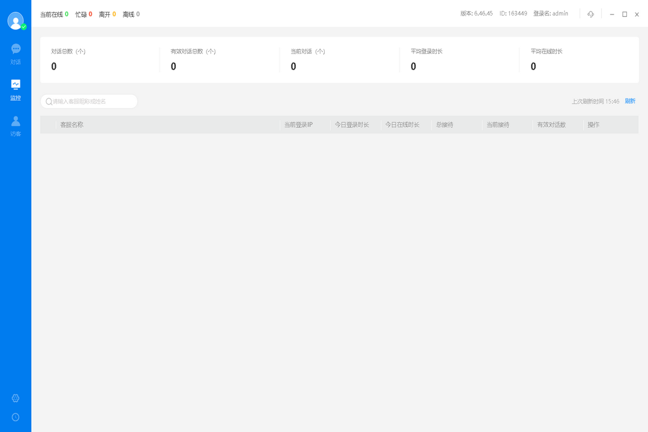This screenshot has height=432, width=648.
Task: Click the headset support icon
Action: pos(590,14)
